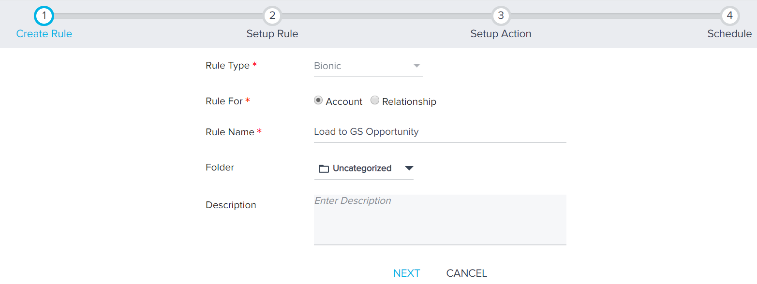Click the step 1 circle icon
Screen dimensions: 757x284
click(x=44, y=16)
